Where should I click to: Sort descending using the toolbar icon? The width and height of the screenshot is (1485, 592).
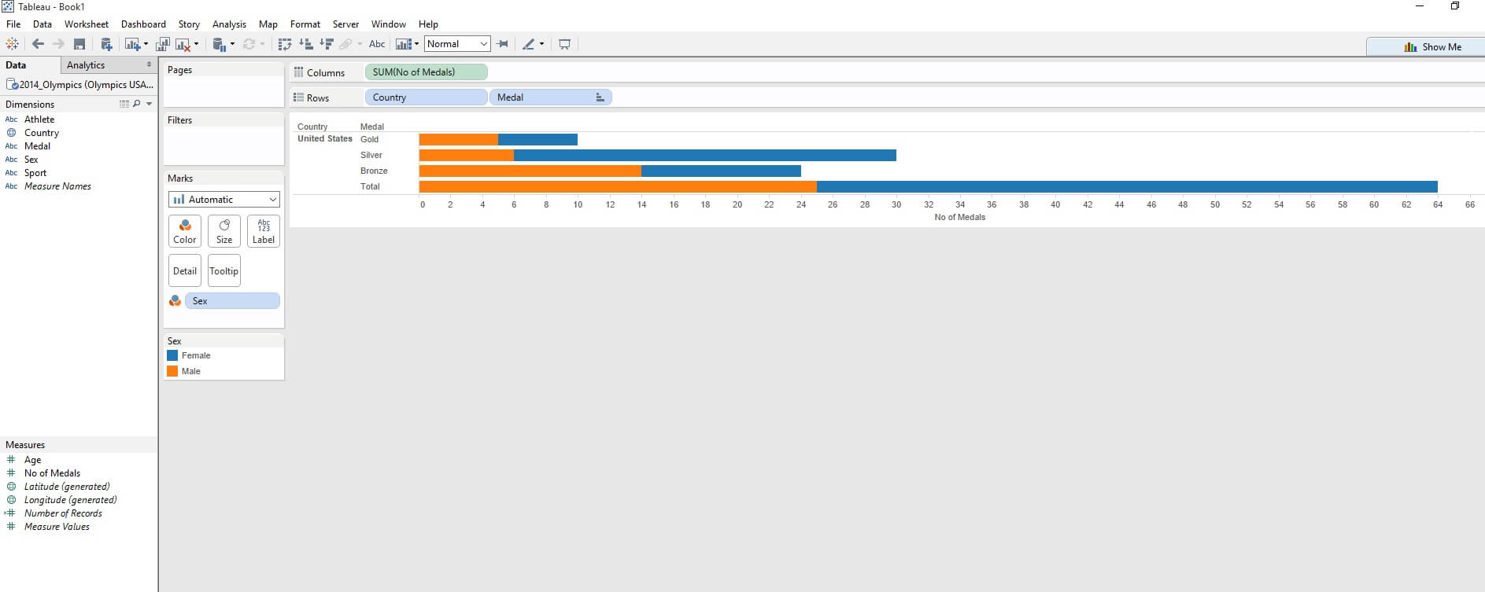(327, 44)
